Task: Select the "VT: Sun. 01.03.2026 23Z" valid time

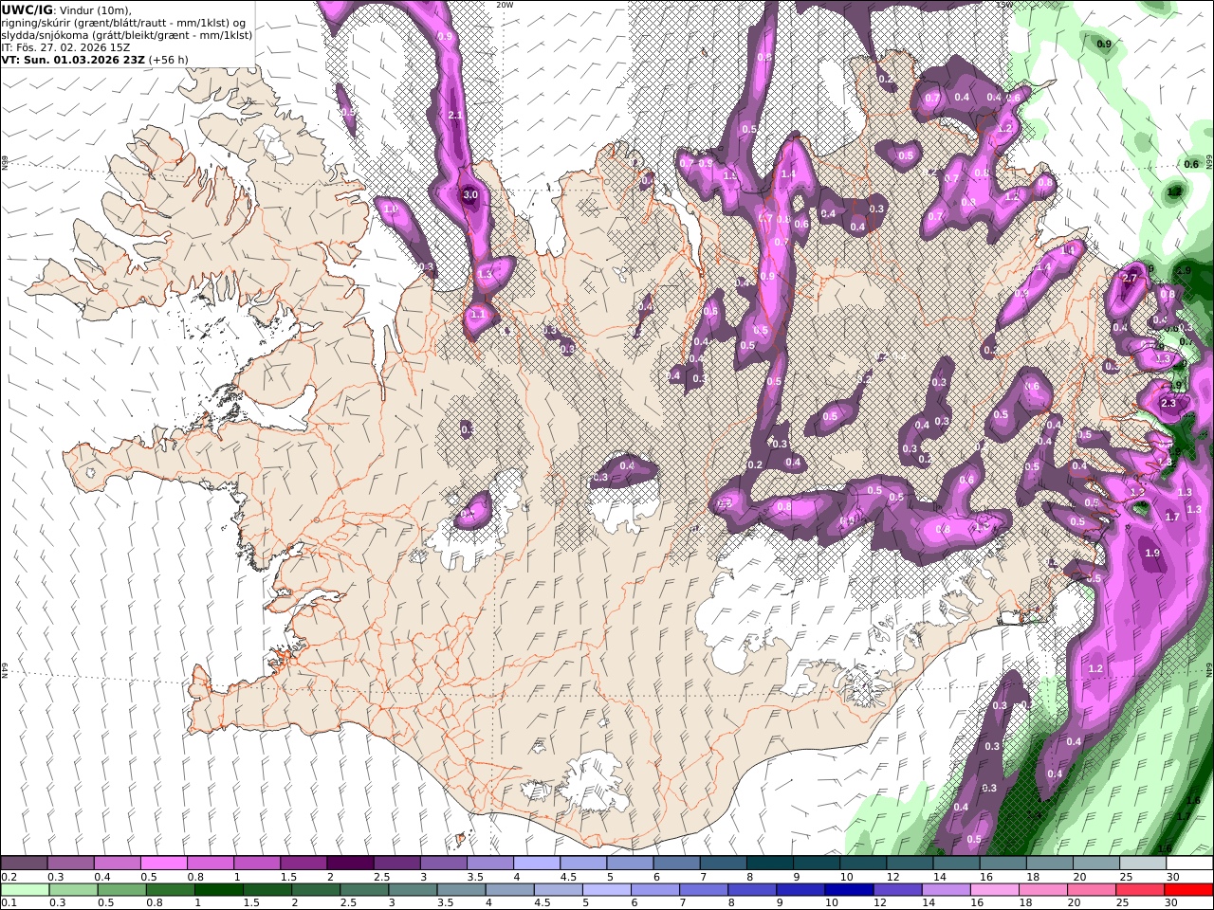Action: [73, 60]
